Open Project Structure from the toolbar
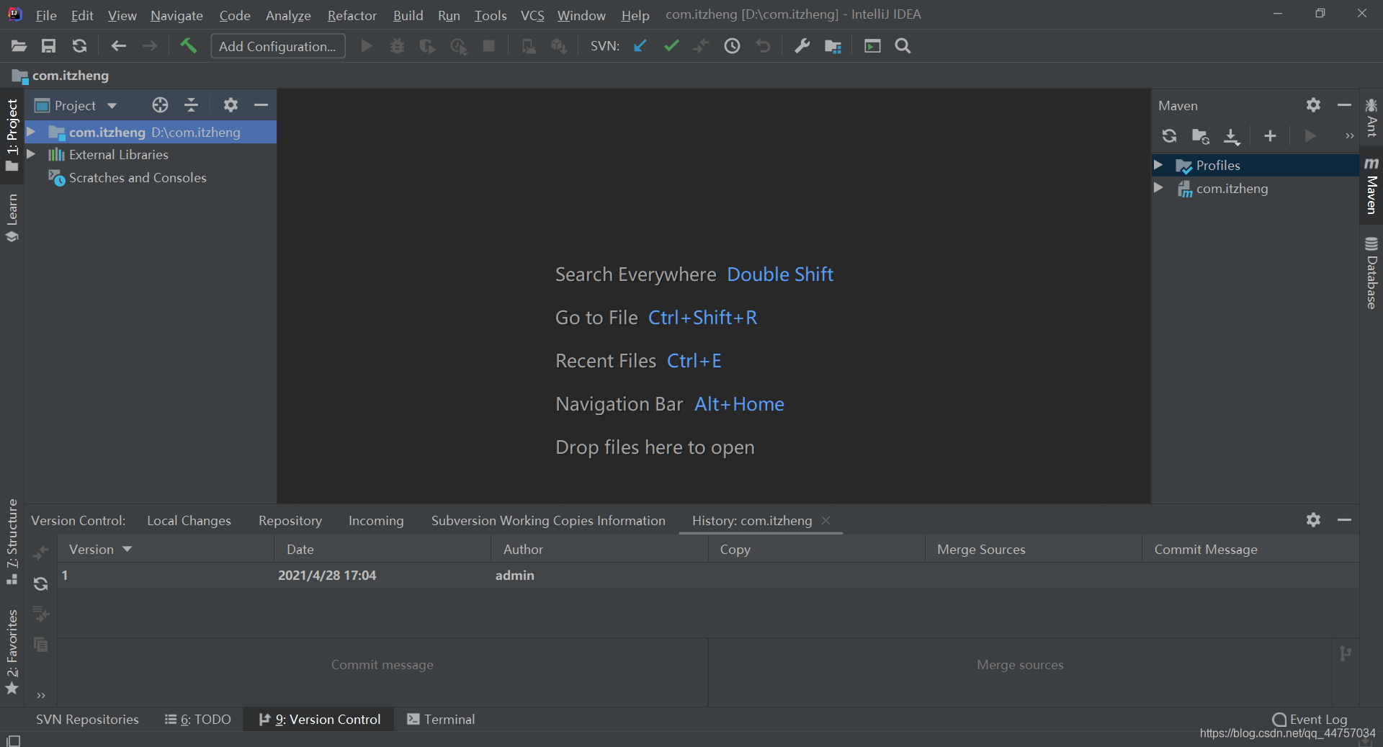 coord(833,46)
